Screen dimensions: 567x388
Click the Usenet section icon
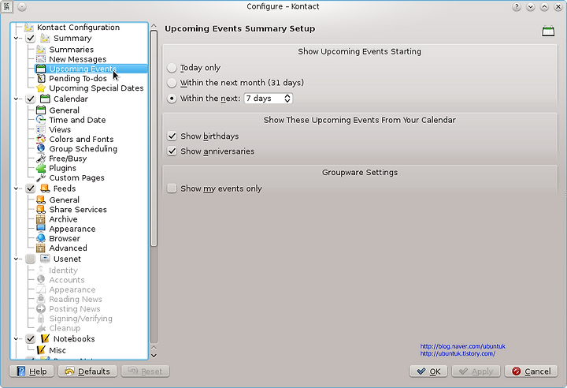(45, 259)
